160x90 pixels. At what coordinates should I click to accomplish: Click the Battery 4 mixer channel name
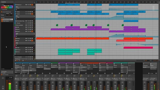pyautogui.click(x=17, y=65)
